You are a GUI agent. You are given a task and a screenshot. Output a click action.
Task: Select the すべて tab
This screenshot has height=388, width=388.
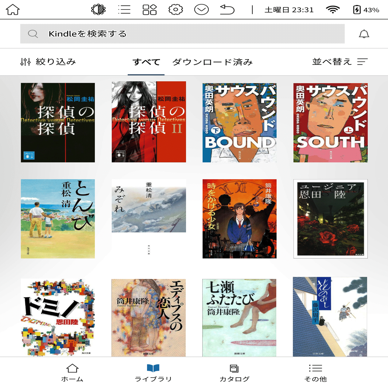[146, 62]
